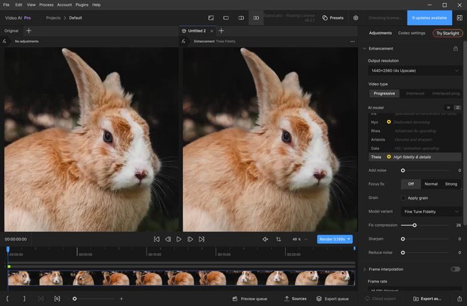467x306 pixels.
Task: Select the single view layout icon
Action: [x=226, y=18]
